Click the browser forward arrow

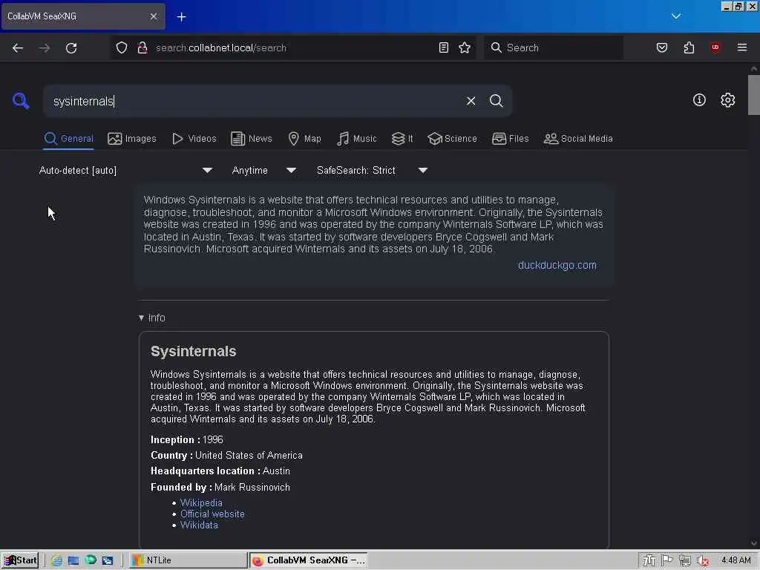click(x=45, y=47)
